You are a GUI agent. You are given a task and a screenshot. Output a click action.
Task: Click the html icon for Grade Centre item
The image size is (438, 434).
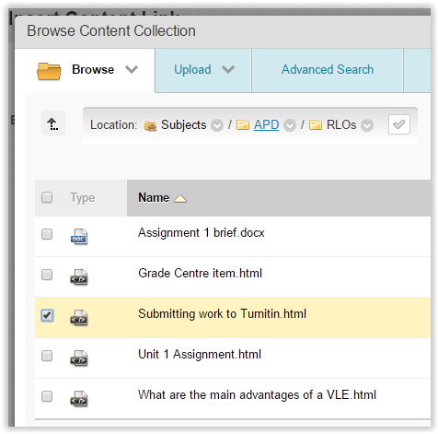click(79, 277)
